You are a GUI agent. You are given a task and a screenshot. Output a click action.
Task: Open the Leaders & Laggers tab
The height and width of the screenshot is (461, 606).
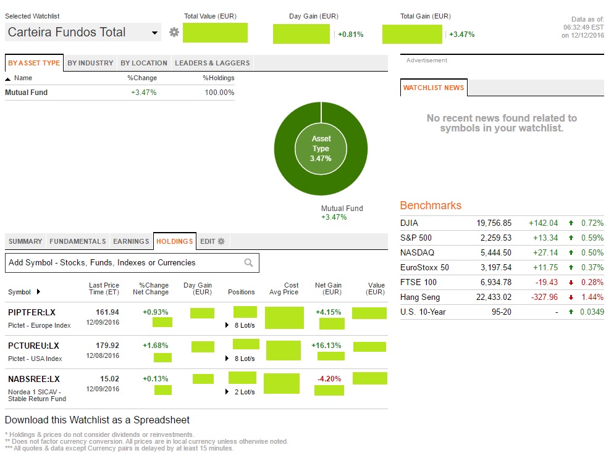tap(212, 63)
